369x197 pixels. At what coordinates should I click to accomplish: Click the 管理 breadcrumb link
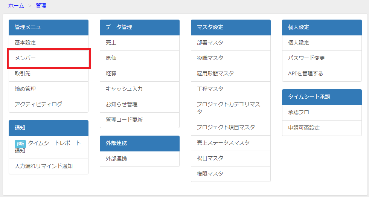(41, 6)
